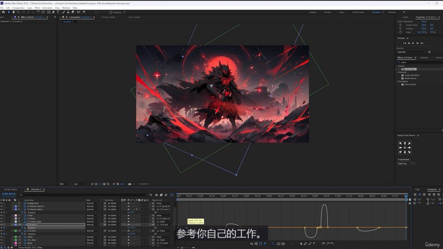Select the Clone Stamp tool
Image resolution: width=443 pixels, height=249 pixels.
pos(68,12)
